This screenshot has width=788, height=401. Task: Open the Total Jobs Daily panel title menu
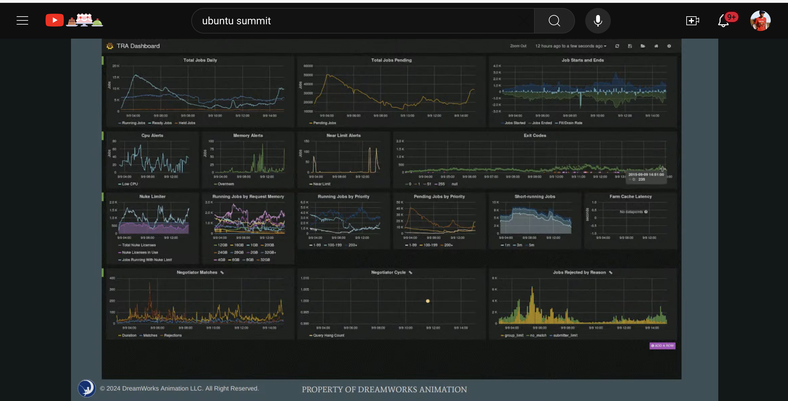tap(200, 60)
